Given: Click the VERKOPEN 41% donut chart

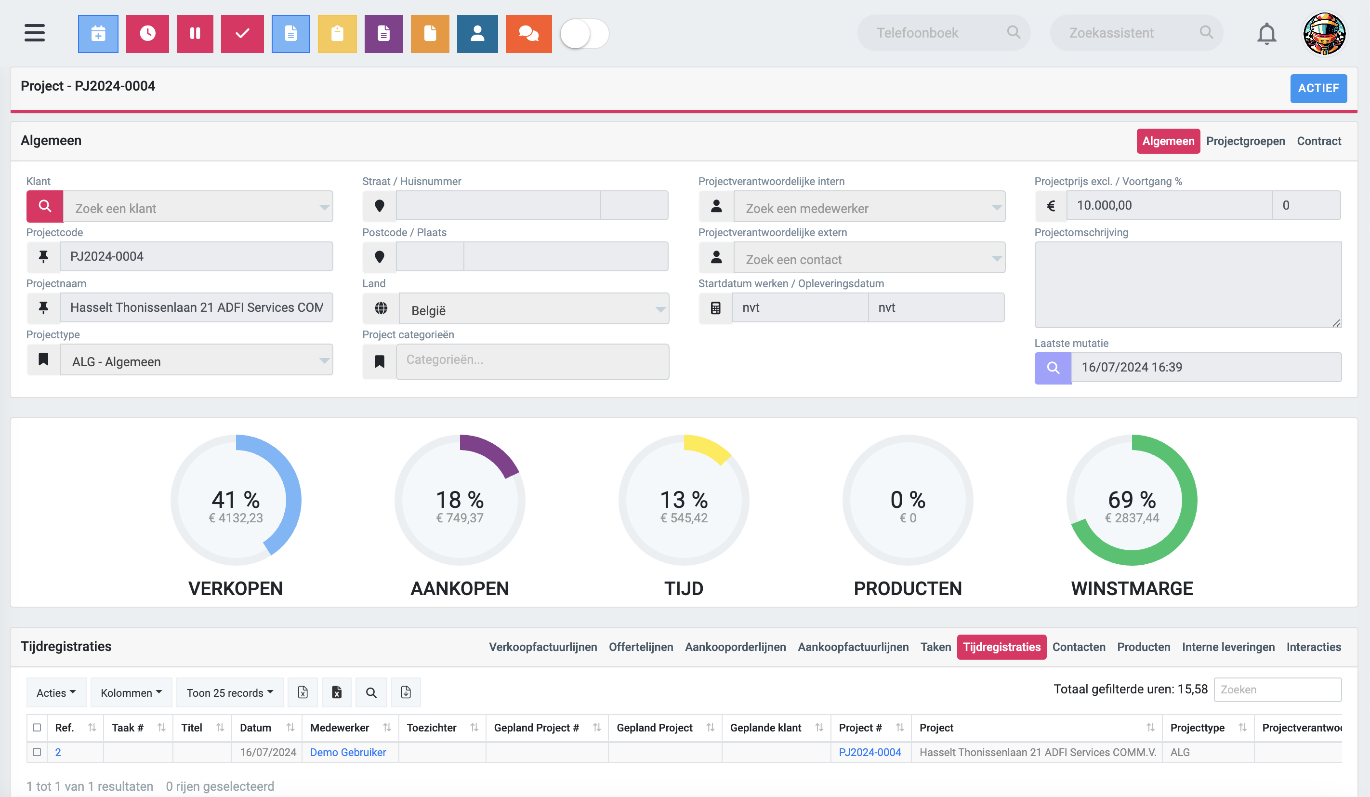Looking at the screenshot, I should pos(236,500).
